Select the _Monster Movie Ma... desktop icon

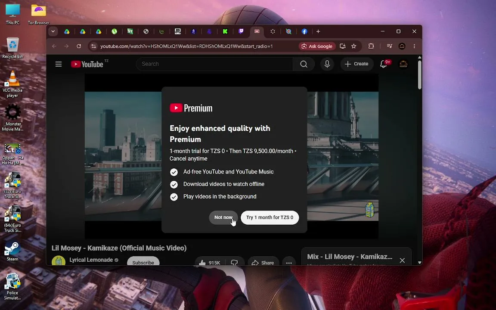pyautogui.click(x=12, y=118)
